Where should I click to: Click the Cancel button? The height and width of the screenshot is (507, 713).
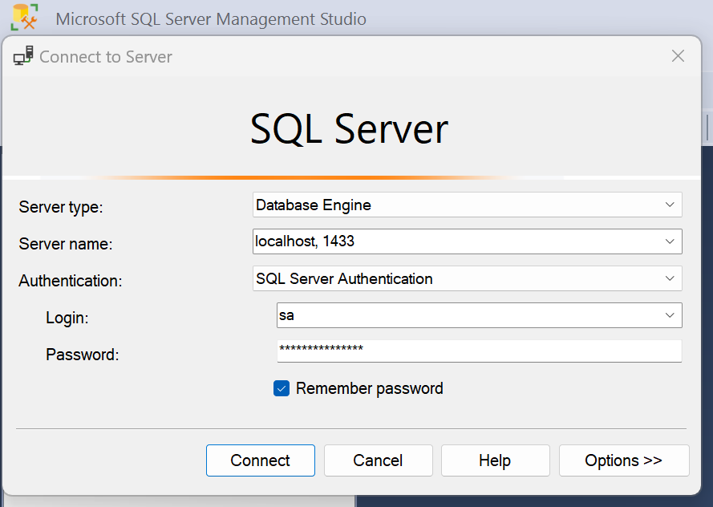[x=378, y=460]
